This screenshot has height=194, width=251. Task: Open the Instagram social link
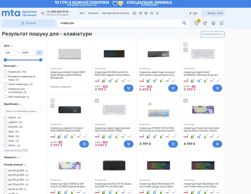(x=134, y=13)
